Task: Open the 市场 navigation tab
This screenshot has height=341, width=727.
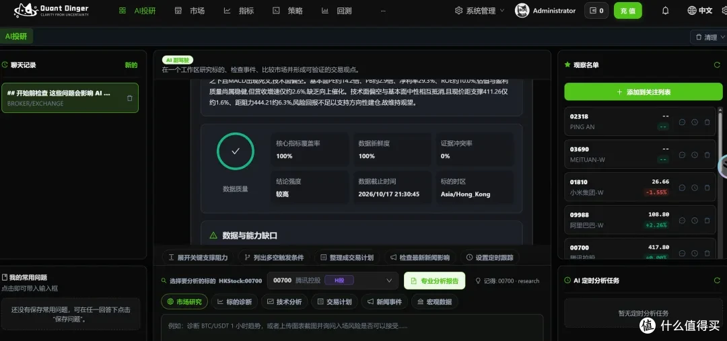Action: coord(190,11)
